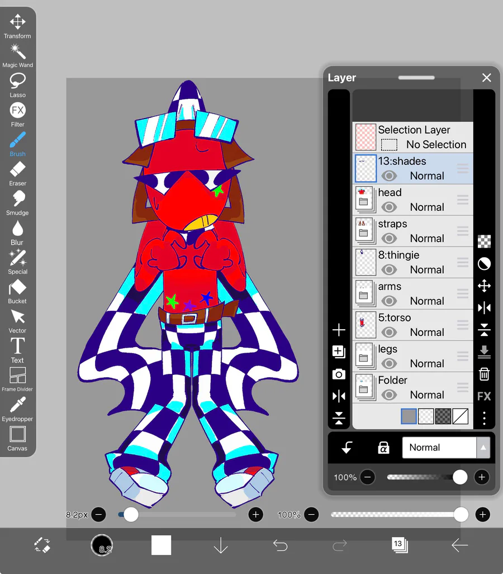Select the Blur tool

coord(17,233)
